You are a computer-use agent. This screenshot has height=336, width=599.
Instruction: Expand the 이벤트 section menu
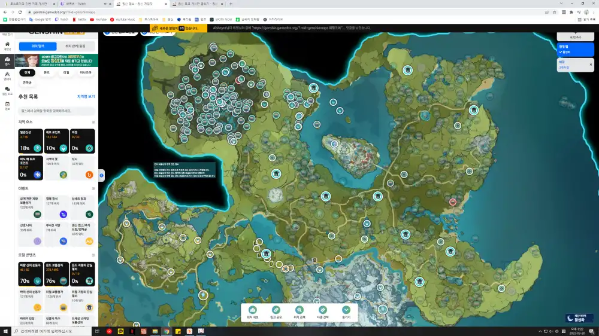tap(93, 188)
